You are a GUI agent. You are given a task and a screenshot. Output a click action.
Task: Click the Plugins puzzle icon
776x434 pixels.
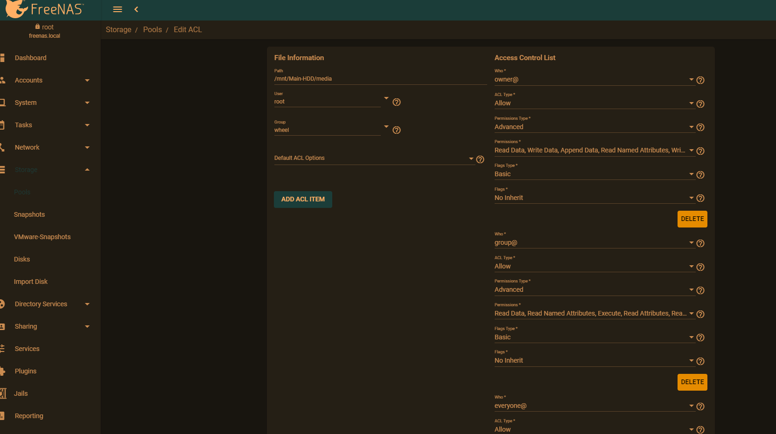(x=2, y=371)
